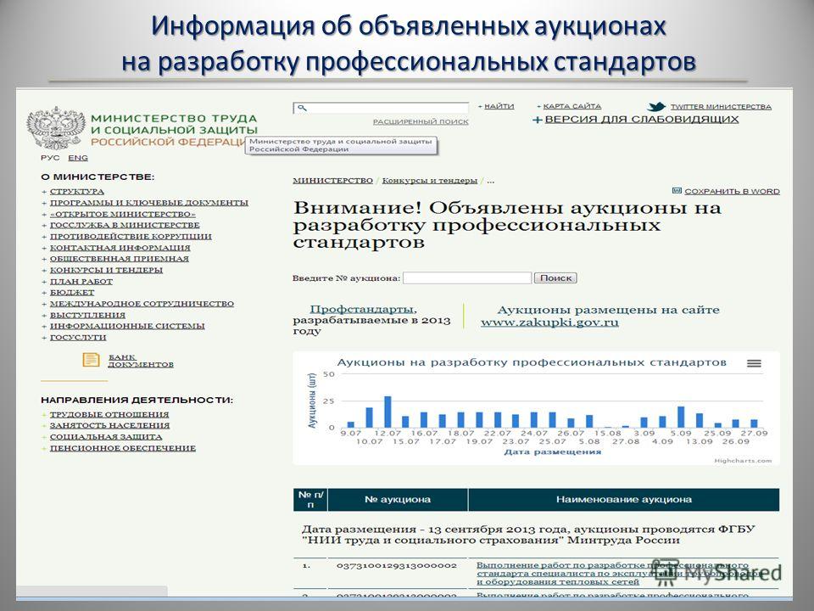Click the document bank folder icon
This screenshot has height=611, width=814.
(91, 360)
